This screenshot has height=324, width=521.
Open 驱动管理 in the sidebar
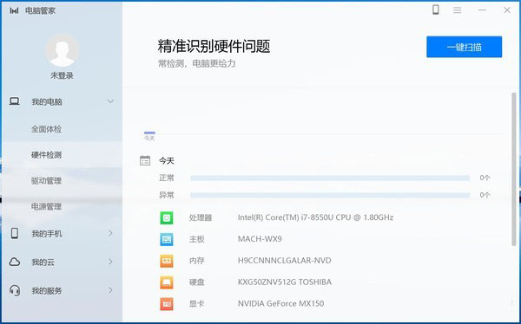coord(46,181)
